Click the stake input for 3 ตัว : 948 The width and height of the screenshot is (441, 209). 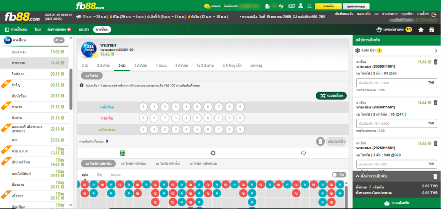coord(397,164)
